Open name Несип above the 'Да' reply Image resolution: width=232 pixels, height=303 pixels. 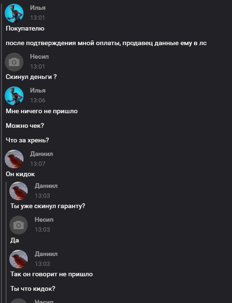tap(44, 220)
